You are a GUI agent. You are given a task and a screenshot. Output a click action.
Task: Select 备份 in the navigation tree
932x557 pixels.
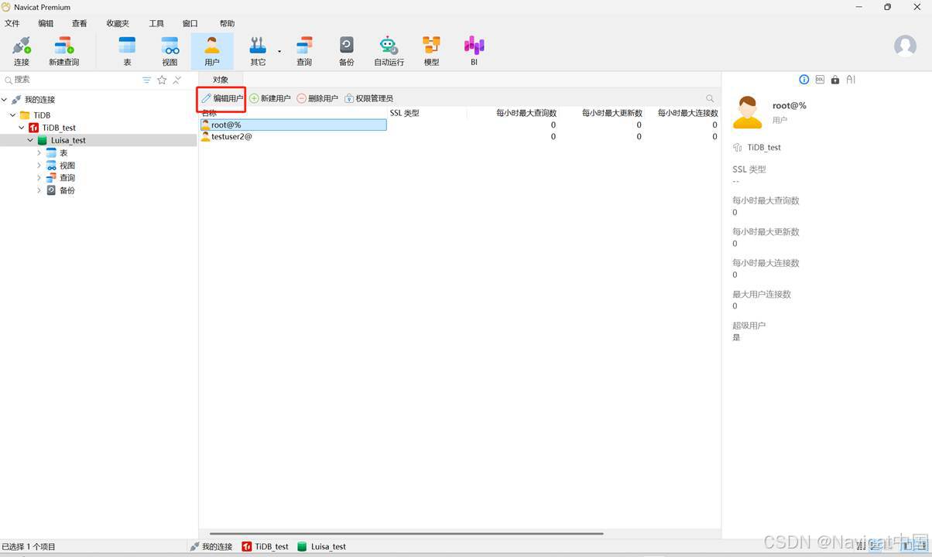67,190
